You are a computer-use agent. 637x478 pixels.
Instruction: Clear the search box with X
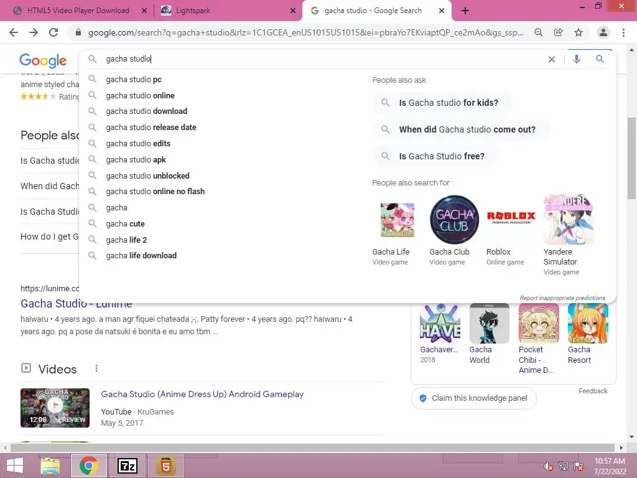551,59
